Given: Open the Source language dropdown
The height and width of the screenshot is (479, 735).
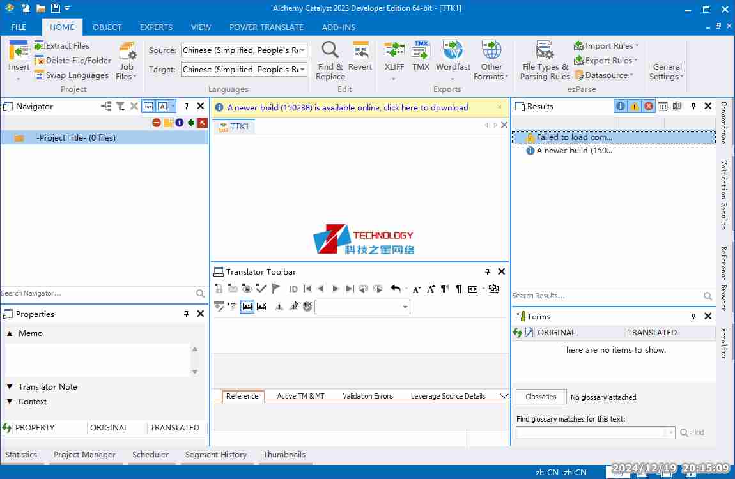Looking at the screenshot, I should 302,50.
